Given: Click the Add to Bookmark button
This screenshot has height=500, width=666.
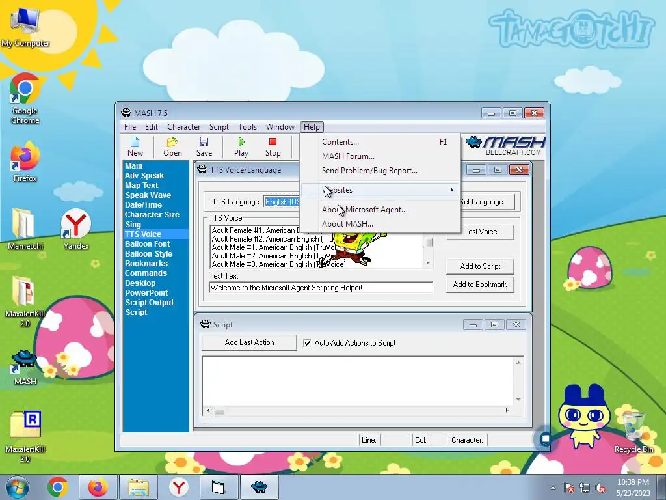Looking at the screenshot, I should click(480, 285).
